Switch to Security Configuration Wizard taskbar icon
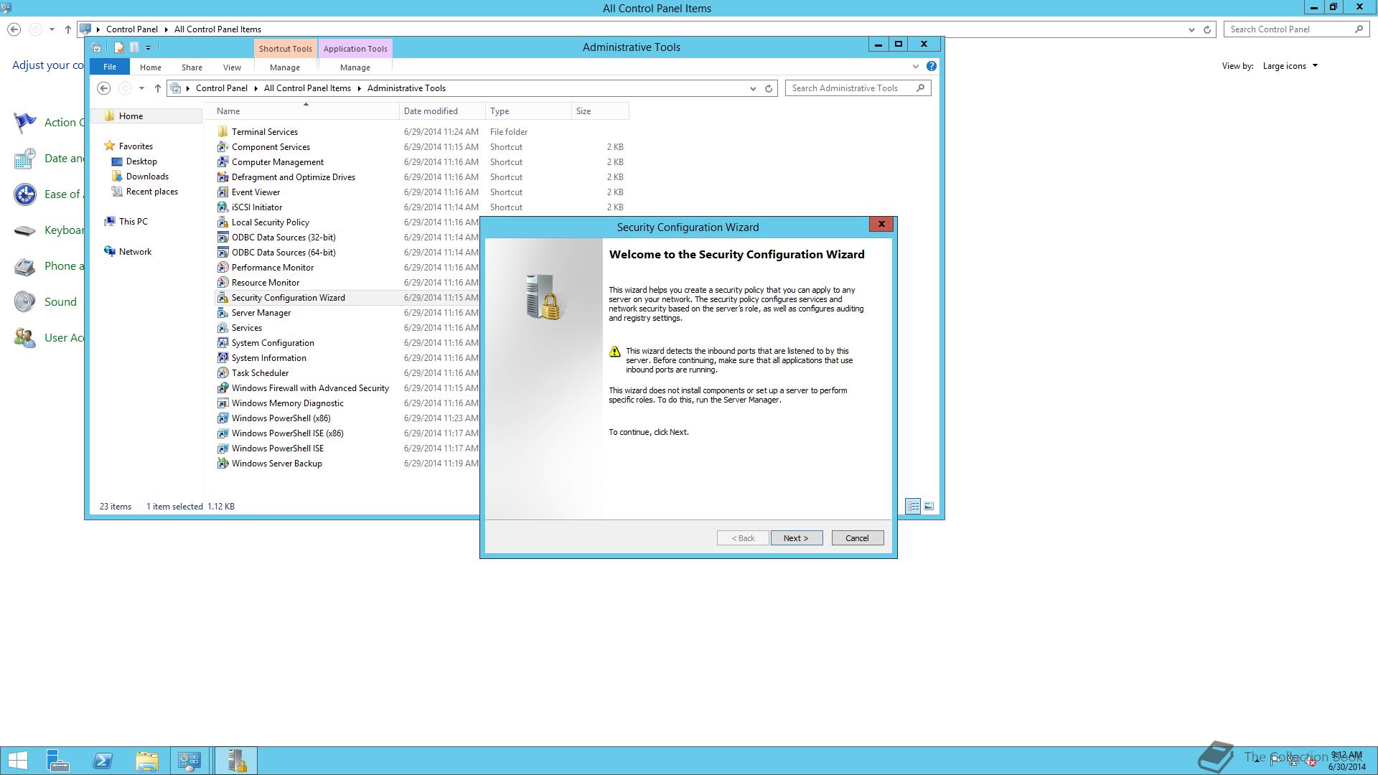 click(x=236, y=761)
